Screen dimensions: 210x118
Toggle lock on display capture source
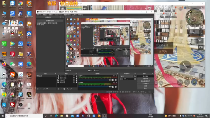(76, 82)
